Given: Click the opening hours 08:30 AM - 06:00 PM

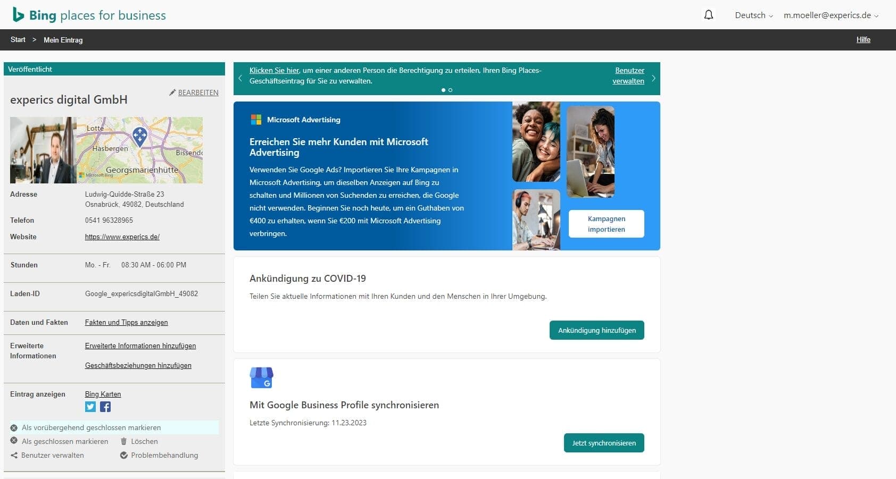Looking at the screenshot, I should (154, 265).
